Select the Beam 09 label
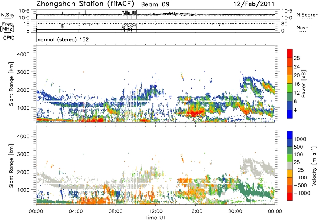The height and width of the screenshot is (220, 318). (x=155, y=4)
